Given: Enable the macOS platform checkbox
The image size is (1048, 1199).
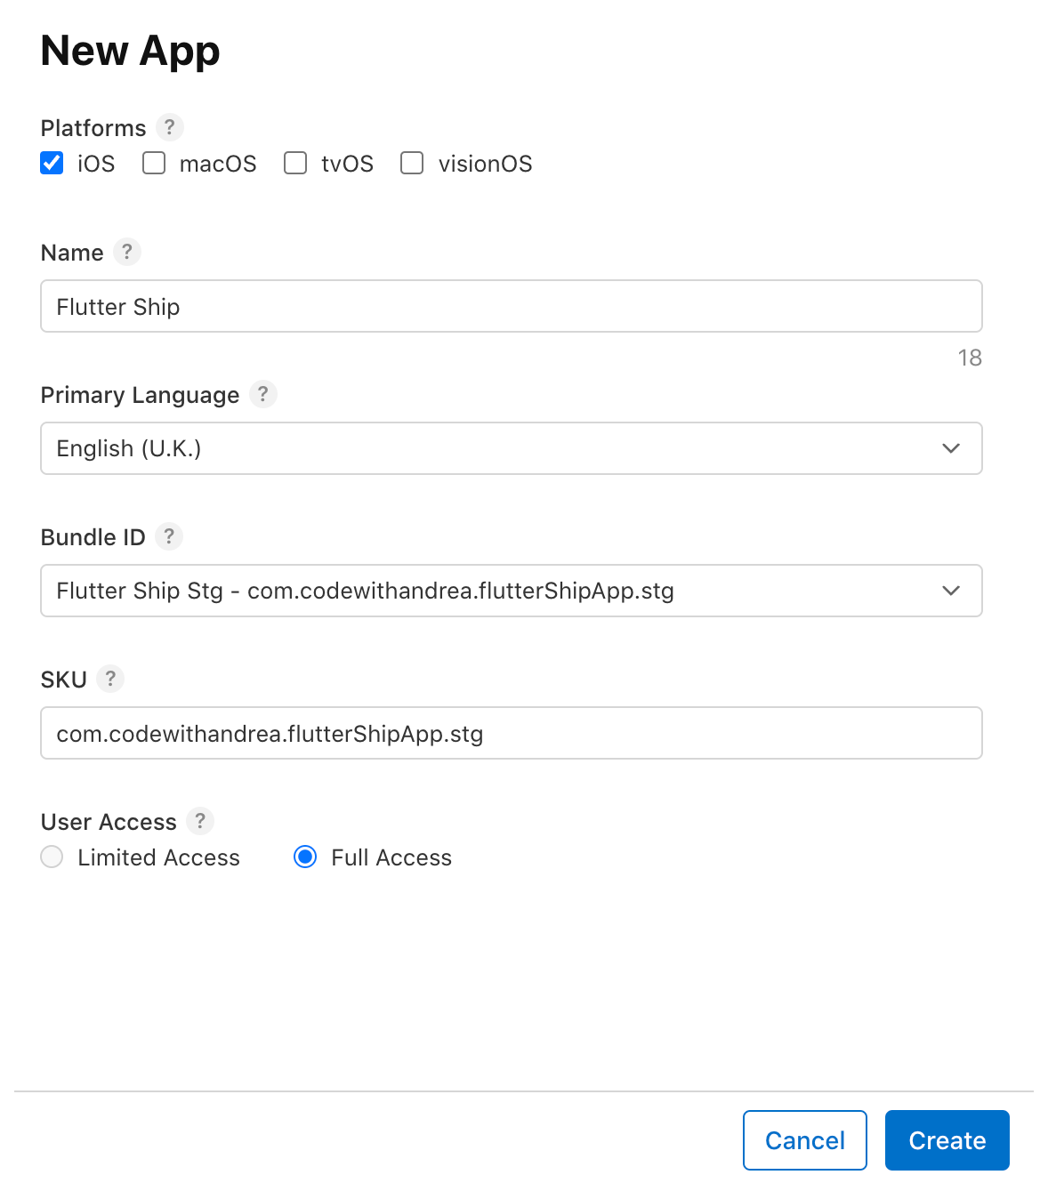Looking at the screenshot, I should pos(153,163).
